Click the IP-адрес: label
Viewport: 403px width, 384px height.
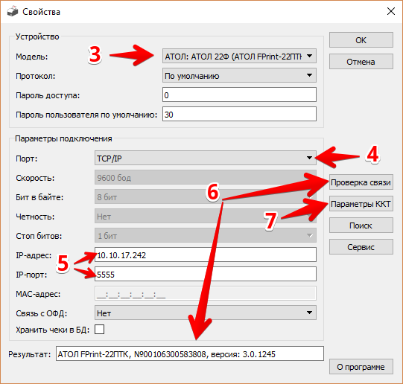34,255
